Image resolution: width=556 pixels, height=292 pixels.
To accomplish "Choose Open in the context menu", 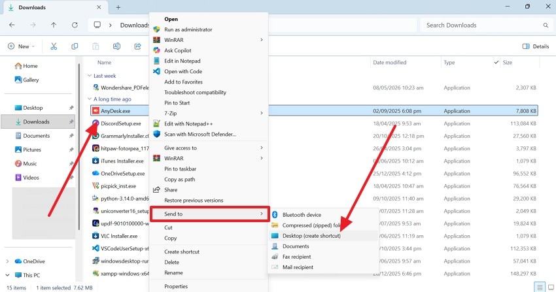I will click(x=209, y=19).
